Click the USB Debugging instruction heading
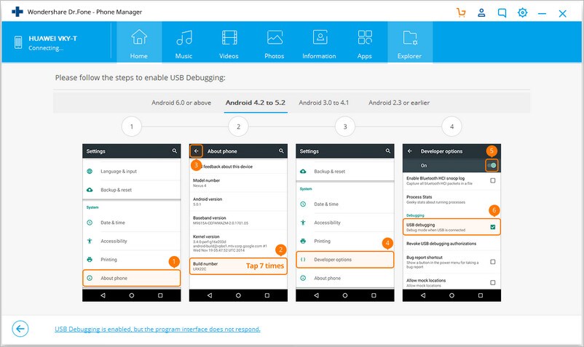Image resolution: width=584 pixels, height=347 pixels. point(141,78)
